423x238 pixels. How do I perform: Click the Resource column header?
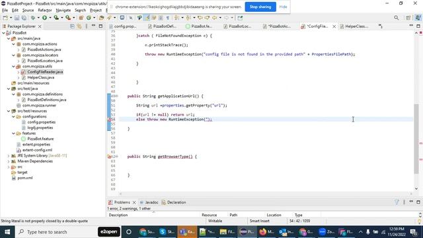(x=209, y=215)
